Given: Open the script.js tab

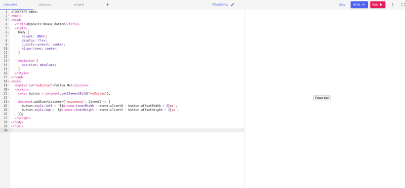Looking at the screenshot, I should 79,5.
